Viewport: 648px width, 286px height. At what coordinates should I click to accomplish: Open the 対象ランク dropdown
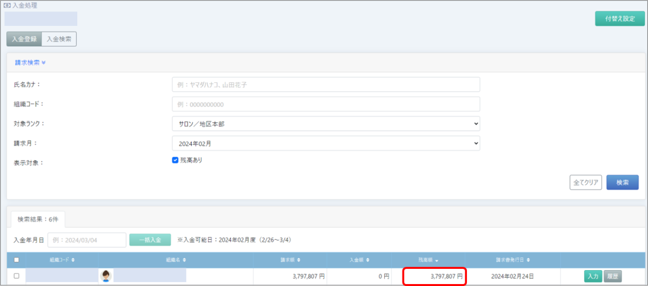[325, 123]
